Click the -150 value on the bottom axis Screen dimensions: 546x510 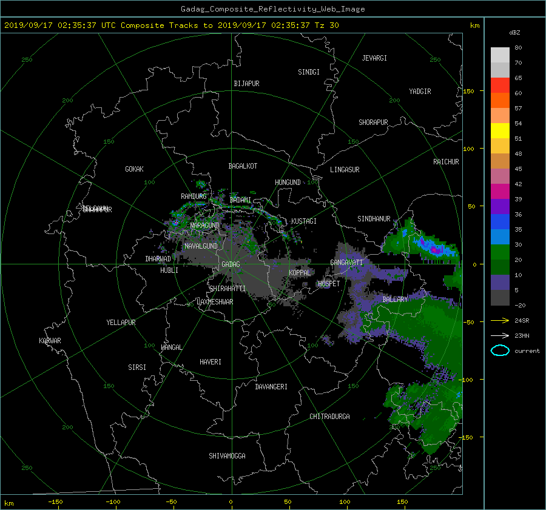click(x=55, y=502)
